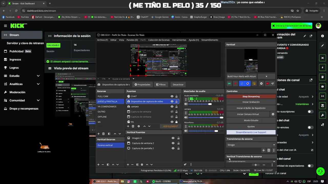Delete the selected source with Fuentes trash icon

[x=133, y=126]
